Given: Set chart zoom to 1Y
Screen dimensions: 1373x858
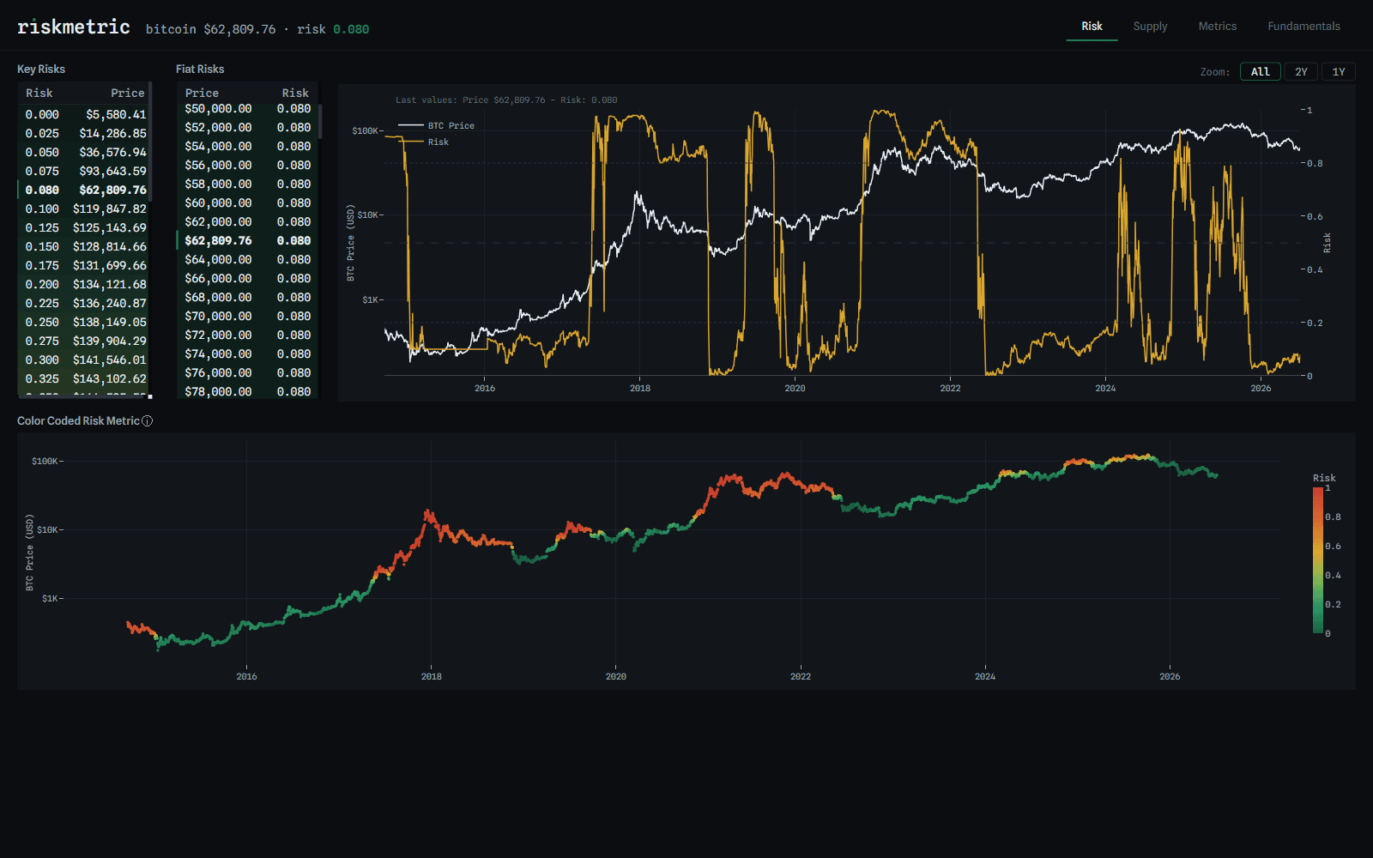Looking at the screenshot, I should coord(1339,72).
